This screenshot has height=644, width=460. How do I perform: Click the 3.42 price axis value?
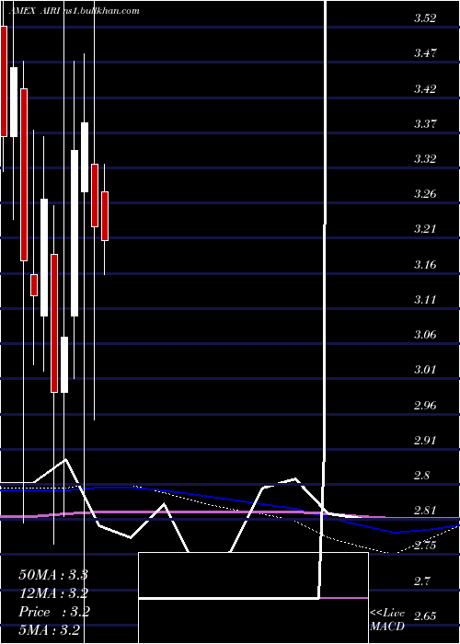[x=425, y=88]
